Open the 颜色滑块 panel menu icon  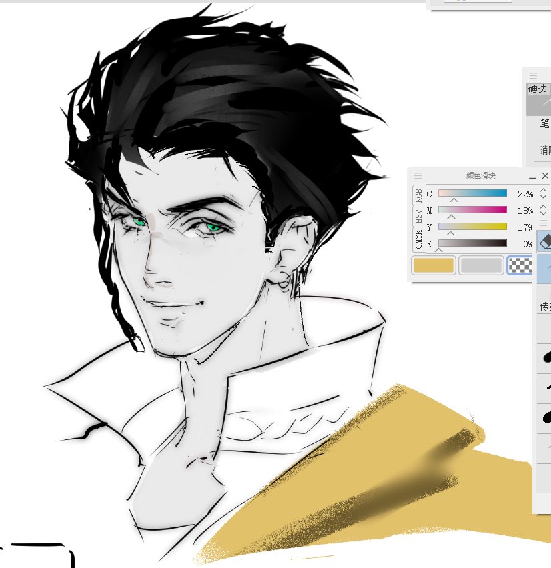tap(418, 176)
